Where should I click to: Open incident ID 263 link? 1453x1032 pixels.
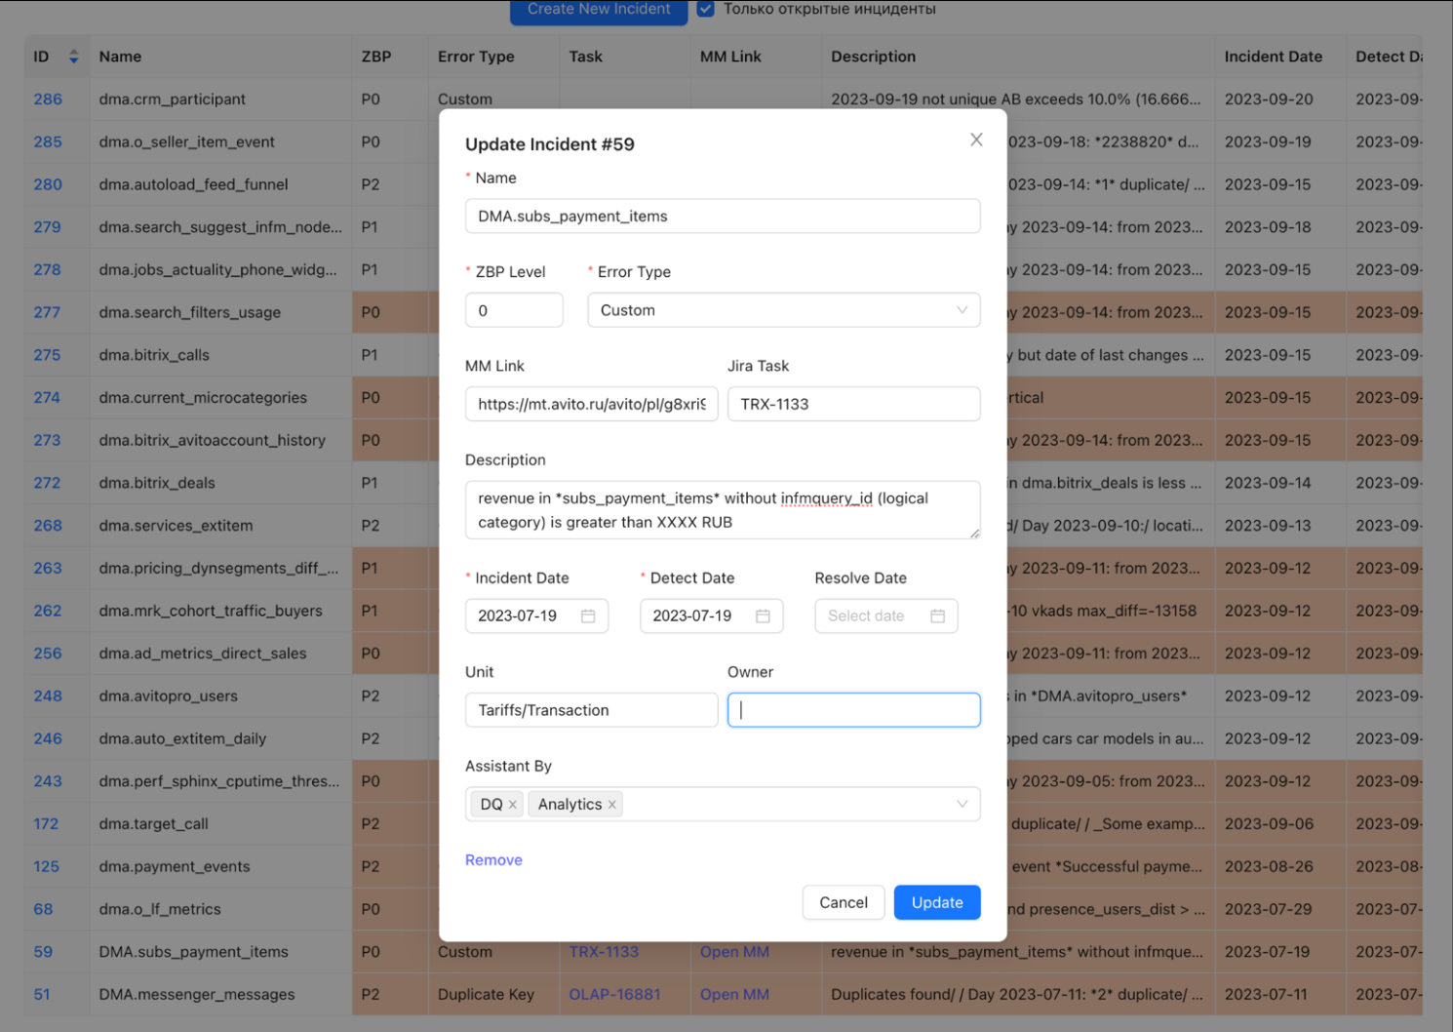coord(48,569)
